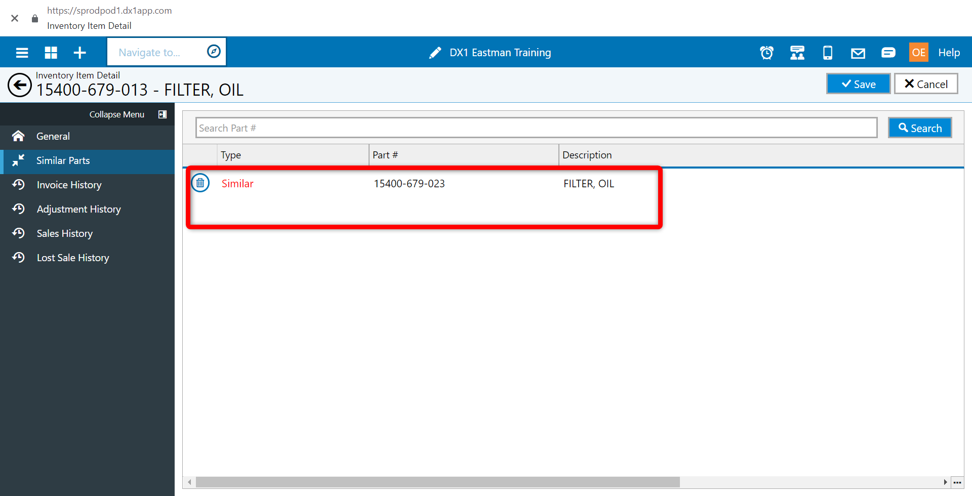
Task: Focus the Search Part # field
Action: click(536, 128)
